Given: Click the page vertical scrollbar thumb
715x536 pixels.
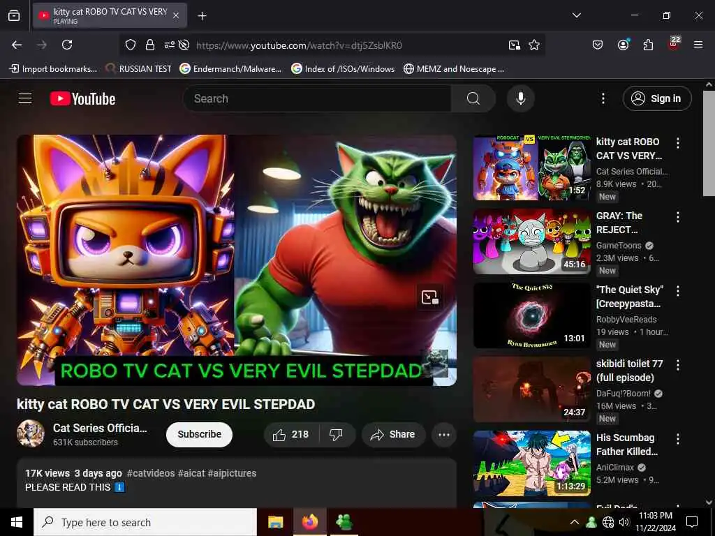Looking at the screenshot, I should tap(709, 143).
